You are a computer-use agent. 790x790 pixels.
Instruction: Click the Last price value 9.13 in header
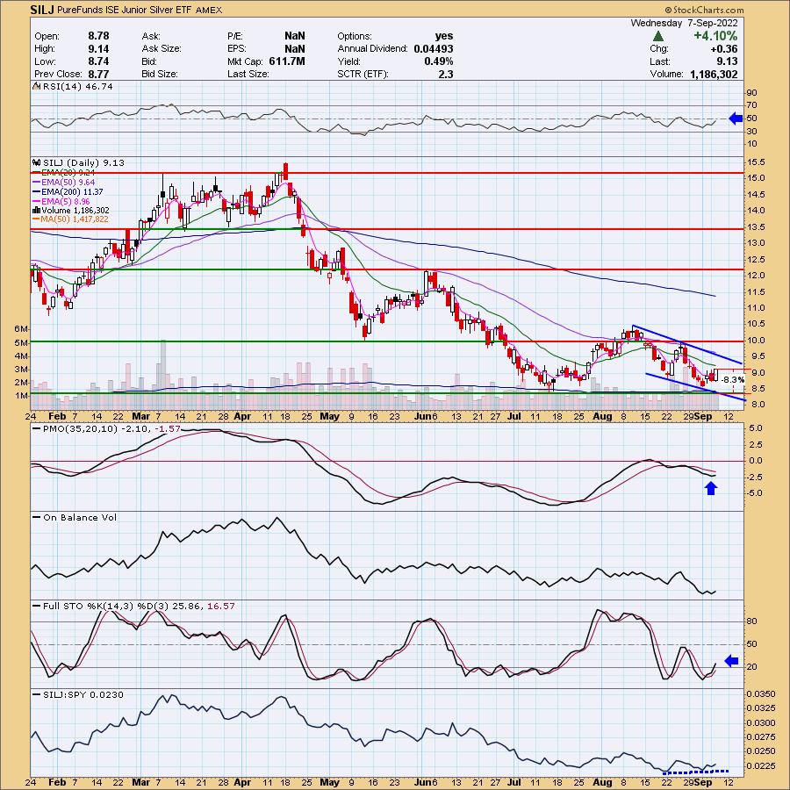727,61
